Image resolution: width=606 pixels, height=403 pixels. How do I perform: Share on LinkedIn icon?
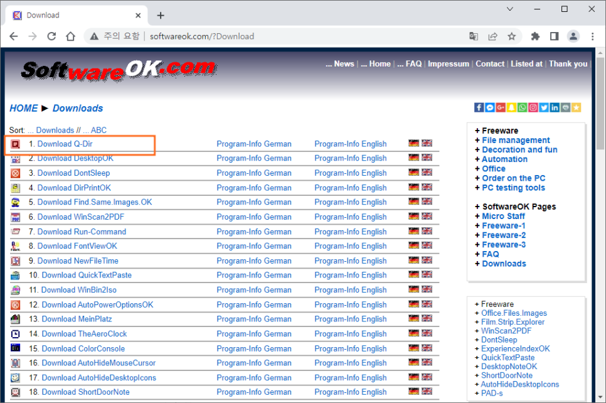coord(555,107)
